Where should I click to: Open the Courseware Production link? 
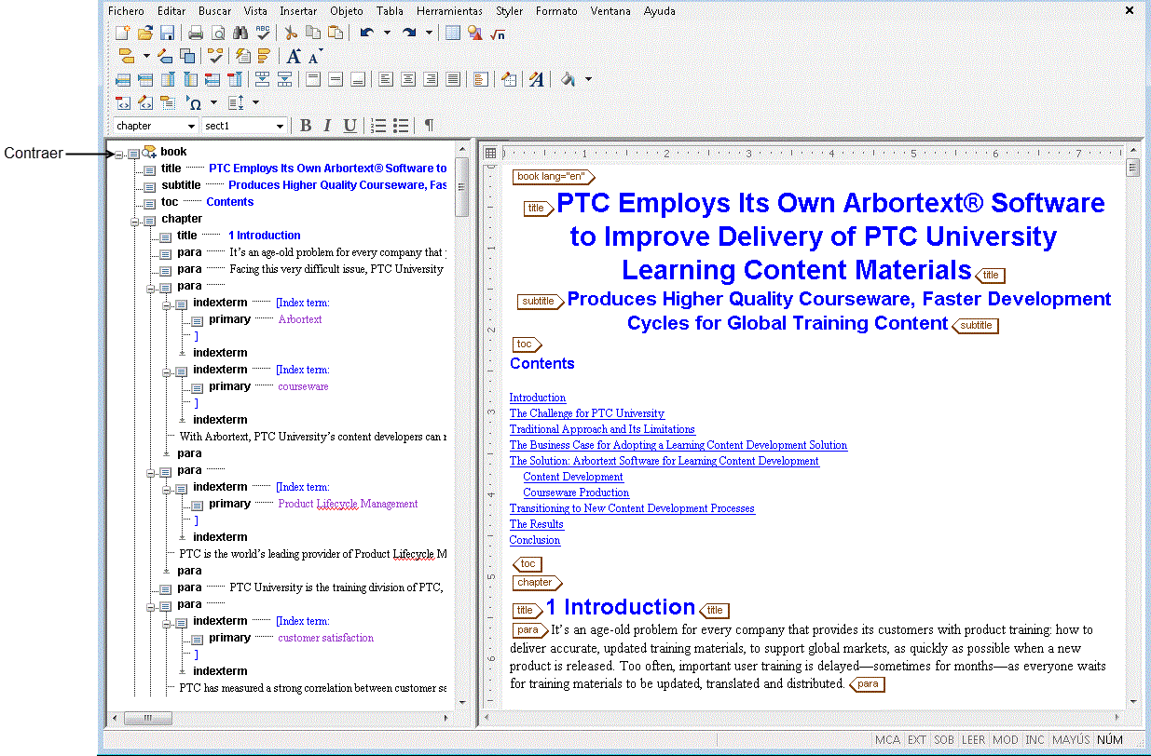pyautogui.click(x=576, y=493)
